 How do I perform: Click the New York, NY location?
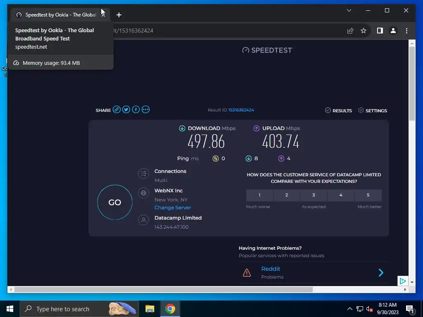(171, 200)
